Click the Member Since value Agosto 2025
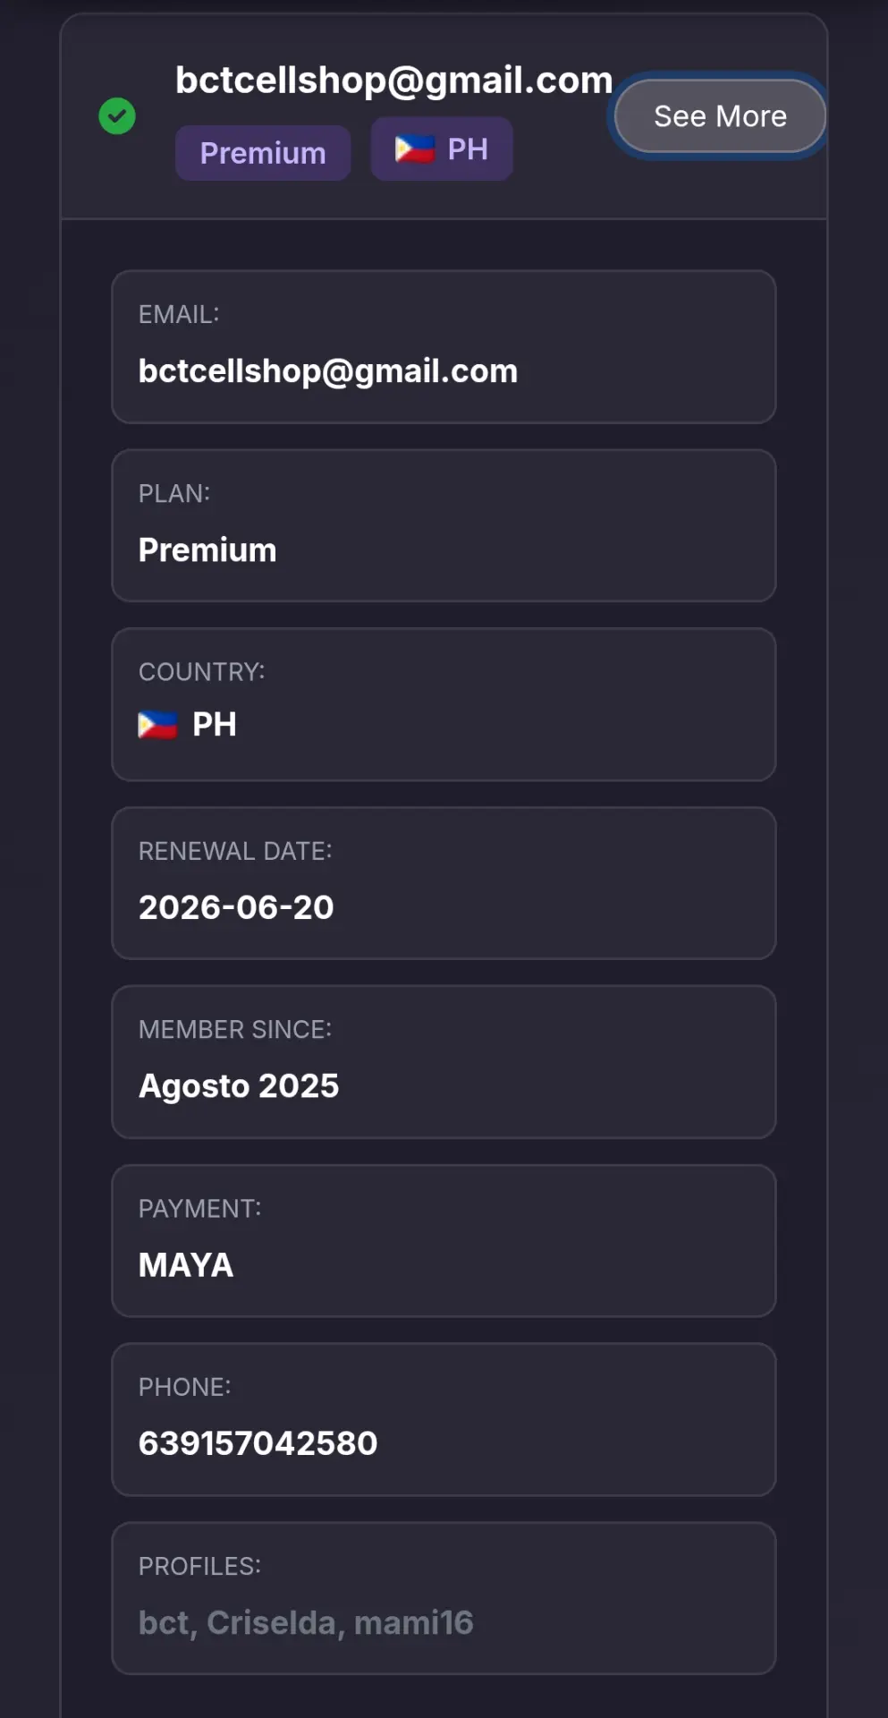 [x=239, y=1086]
